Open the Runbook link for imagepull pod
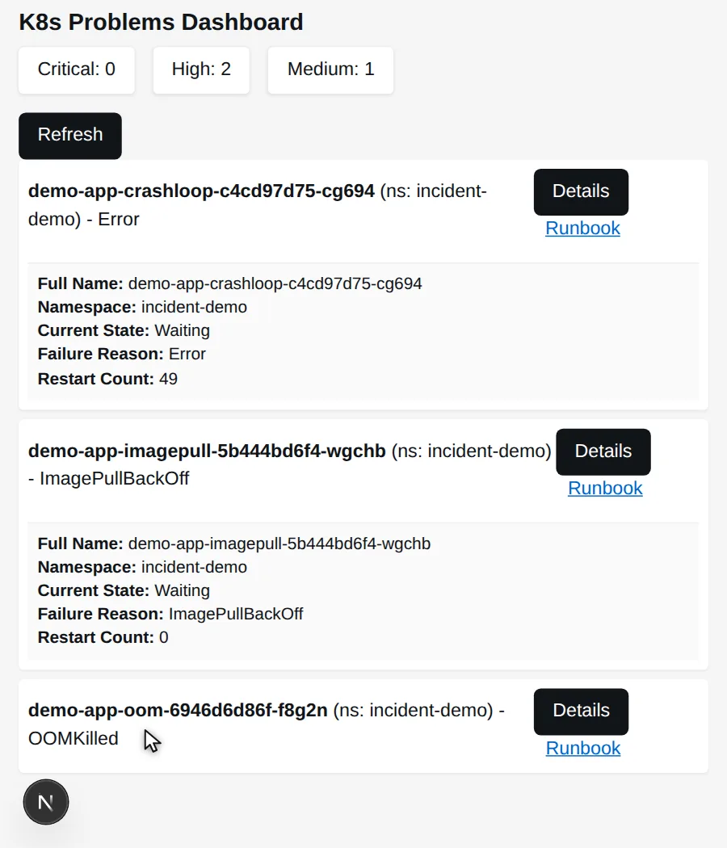727x848 pixels. point(605,489)
